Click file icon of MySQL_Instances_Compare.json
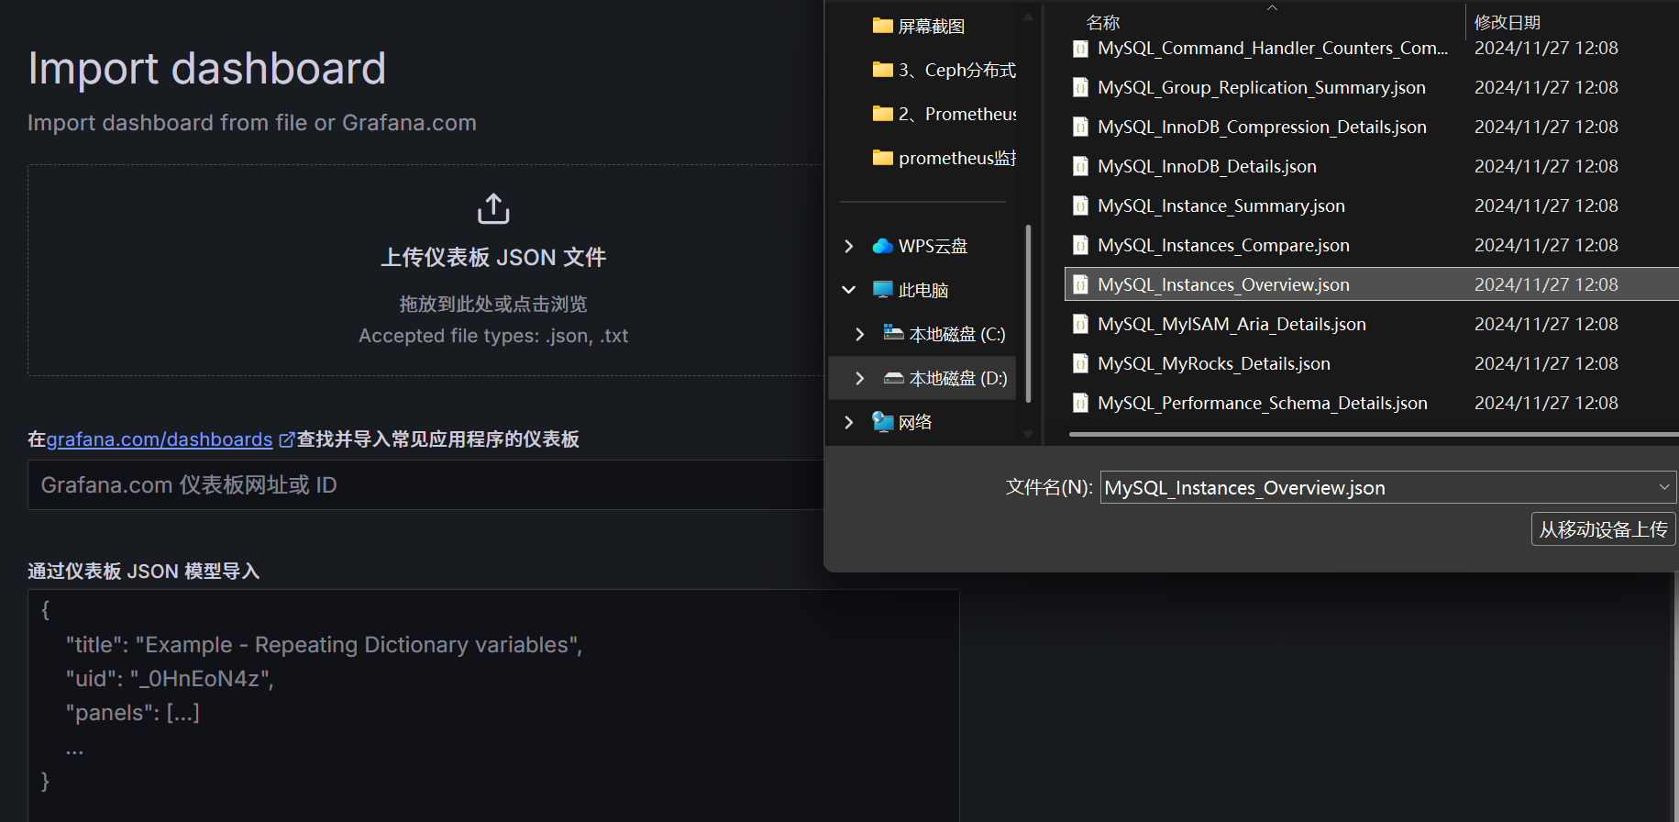 [1081, 246]
